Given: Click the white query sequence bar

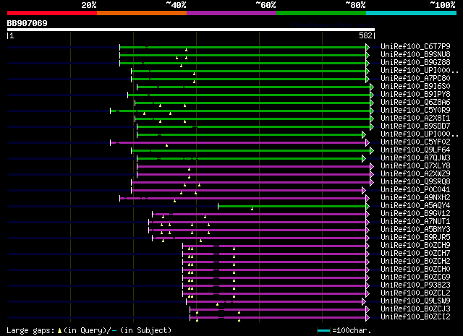Looking at the screenshot, I should [191, 30].
